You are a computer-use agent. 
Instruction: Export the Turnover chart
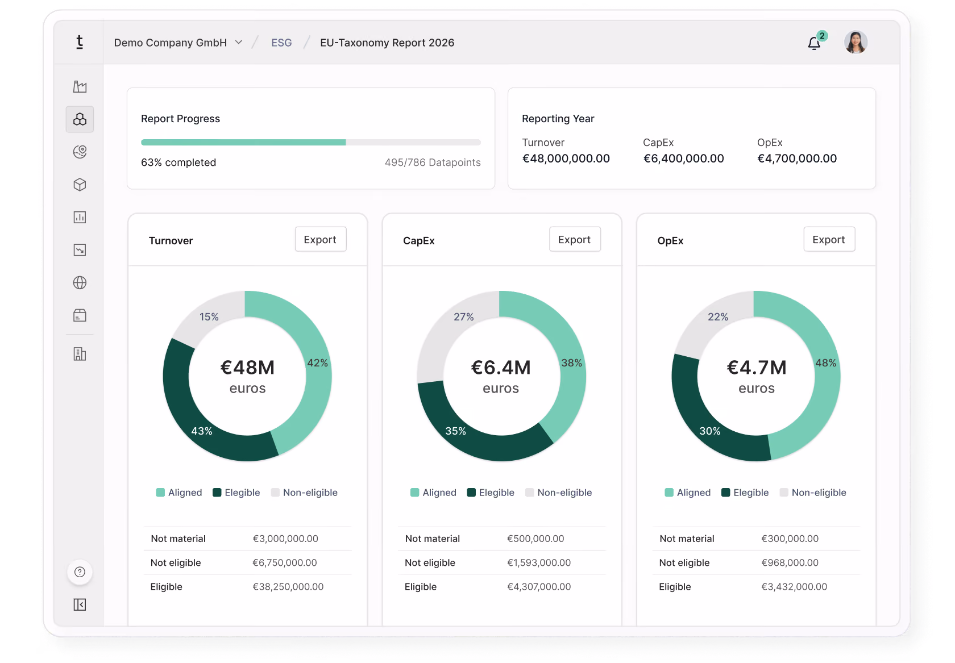click(320, 240)
